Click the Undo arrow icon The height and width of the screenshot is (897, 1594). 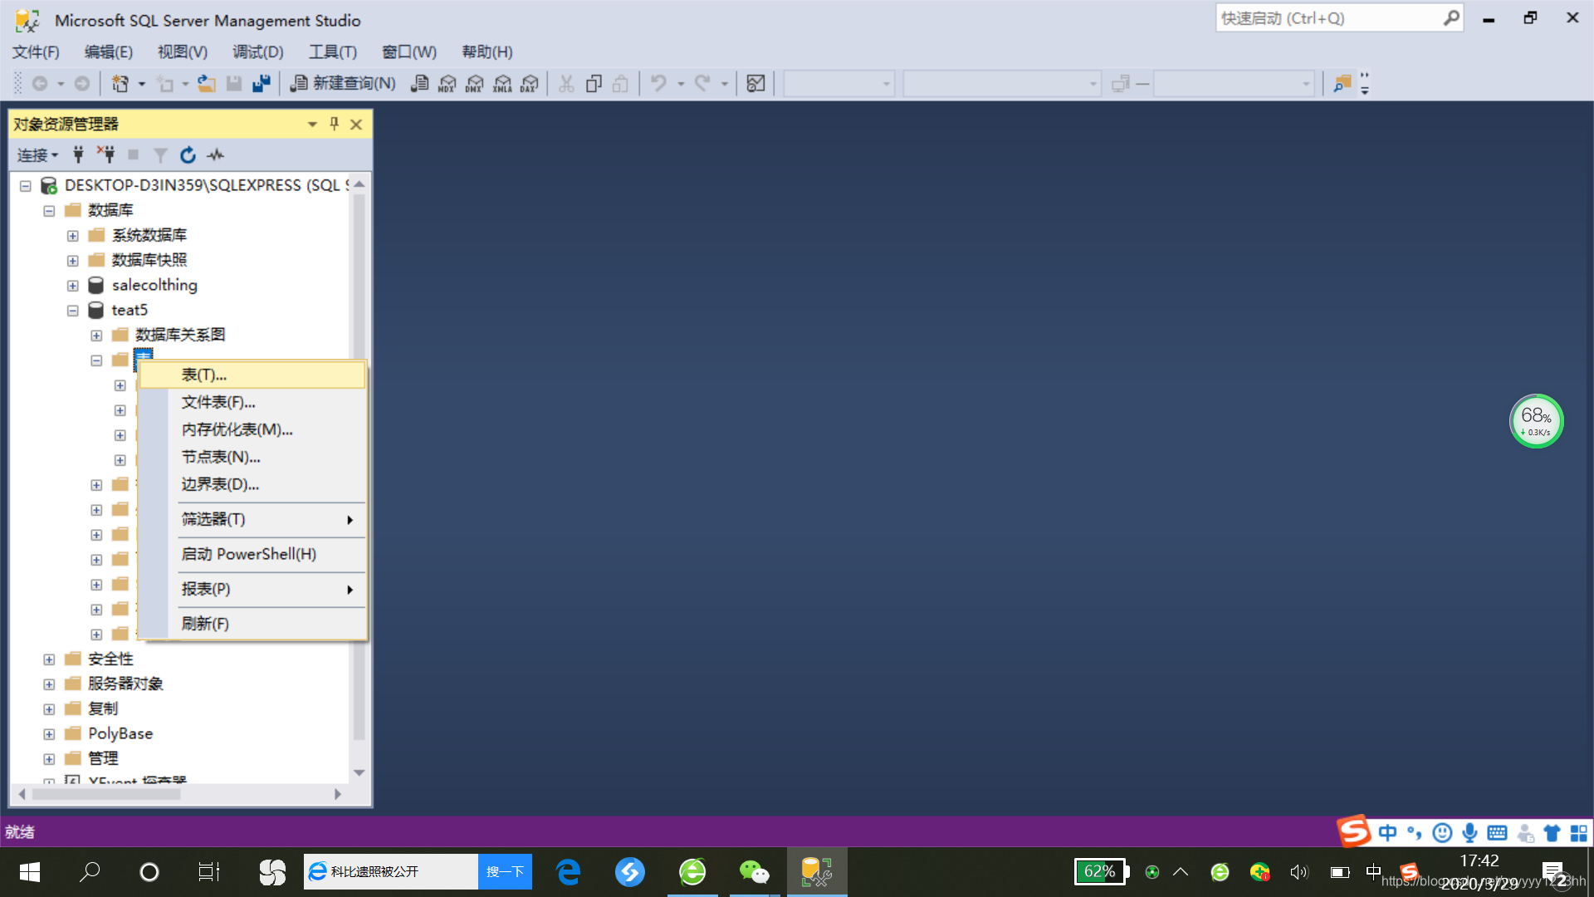coord(658,83)
